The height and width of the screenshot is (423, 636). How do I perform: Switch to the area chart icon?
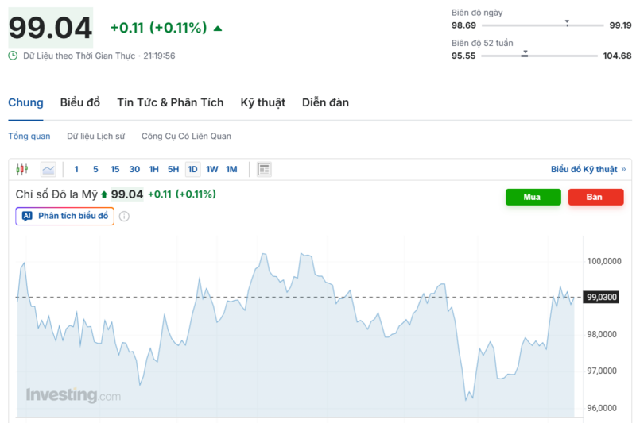point(48,169)
